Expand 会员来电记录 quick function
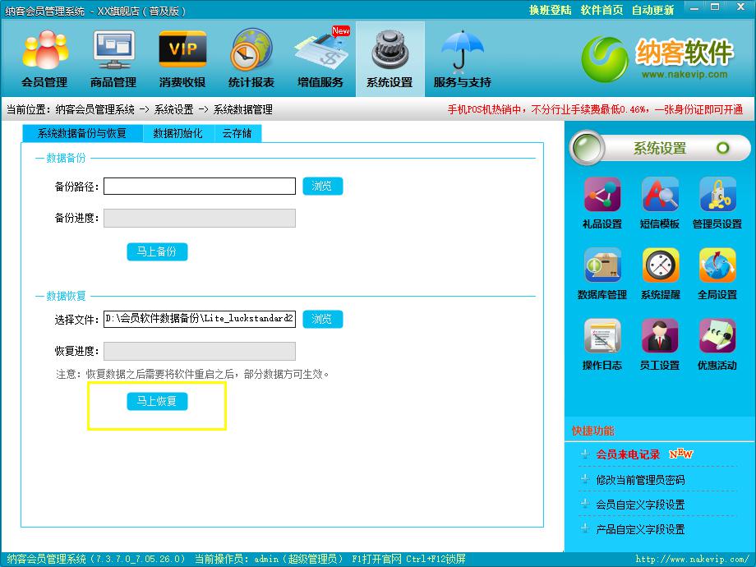The height and width of the screenshot is (567, 756). pos(628,454)
